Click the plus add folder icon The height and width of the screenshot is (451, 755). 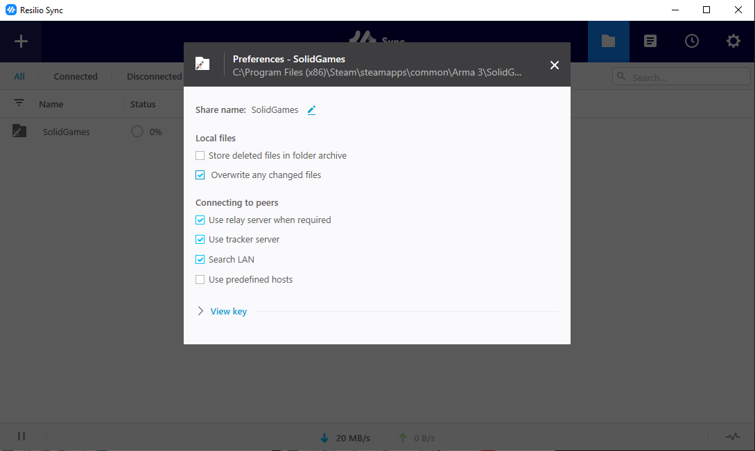(21, 42)
